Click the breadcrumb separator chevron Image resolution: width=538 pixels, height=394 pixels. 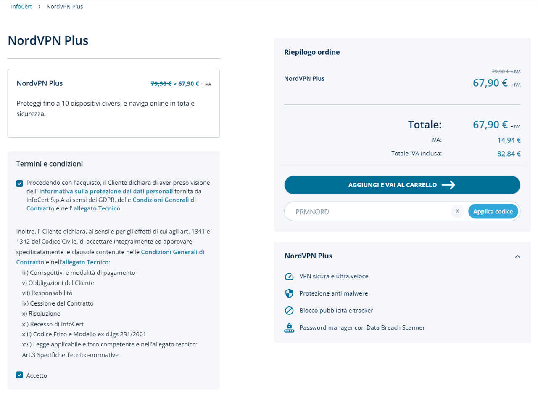pyautogui.click(x=39, y=7)
